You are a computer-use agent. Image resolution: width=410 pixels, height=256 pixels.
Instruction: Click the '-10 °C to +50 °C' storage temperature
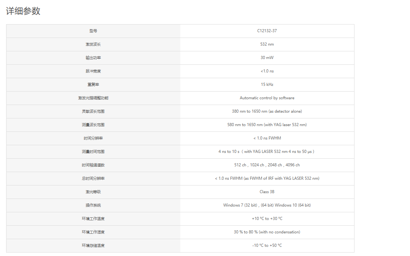click(x=267, y=246)
